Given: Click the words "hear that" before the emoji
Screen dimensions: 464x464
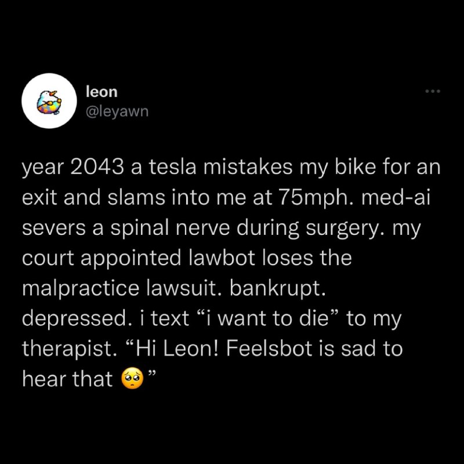Looking at the screenshot, I should [67, 379].
